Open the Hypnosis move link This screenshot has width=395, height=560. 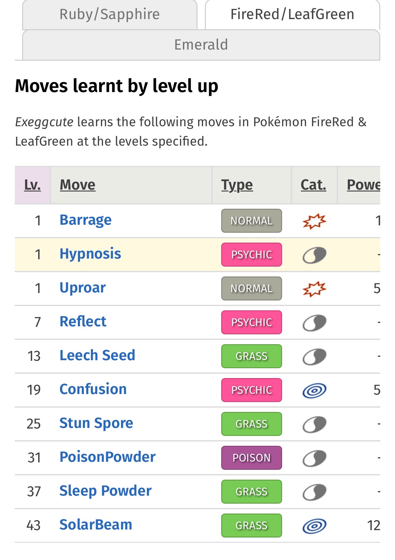coord(90,254)
